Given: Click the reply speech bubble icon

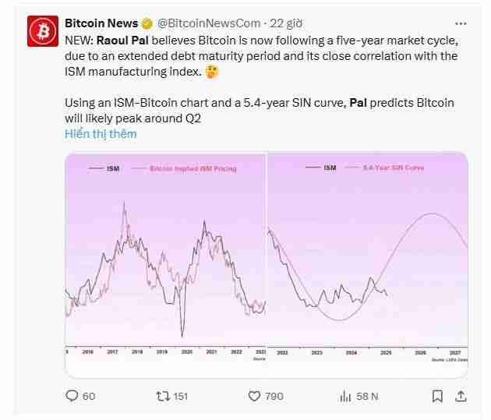Looking at the screenshot, I should coord(72,396).
